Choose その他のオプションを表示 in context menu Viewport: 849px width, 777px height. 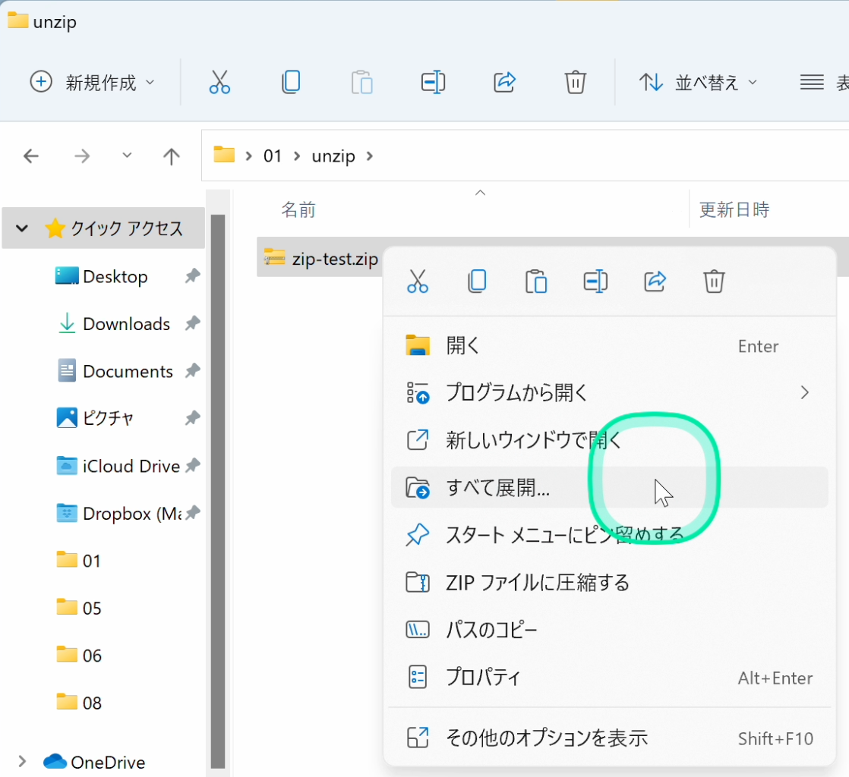point(610,738)
